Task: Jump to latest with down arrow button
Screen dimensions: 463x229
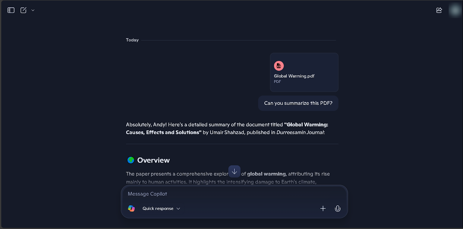Action: pyautogui.click(x=234, y=172)
